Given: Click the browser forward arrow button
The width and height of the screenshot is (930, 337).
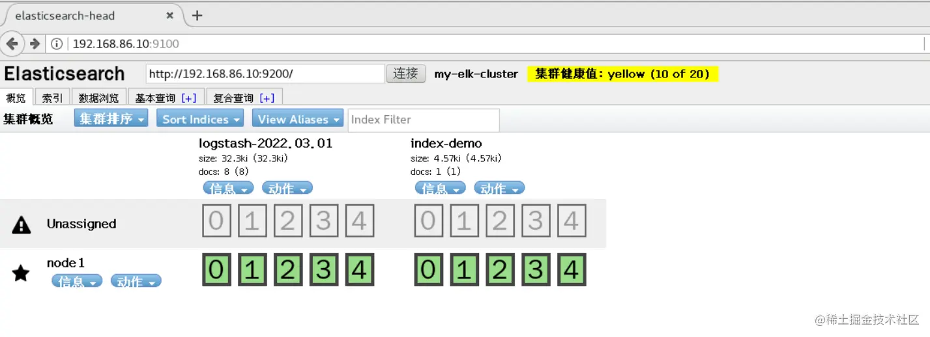Looking at the screenshot, I should point(35,44).
